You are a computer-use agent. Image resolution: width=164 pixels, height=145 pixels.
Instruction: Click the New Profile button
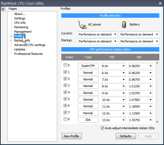click(72, 136)
